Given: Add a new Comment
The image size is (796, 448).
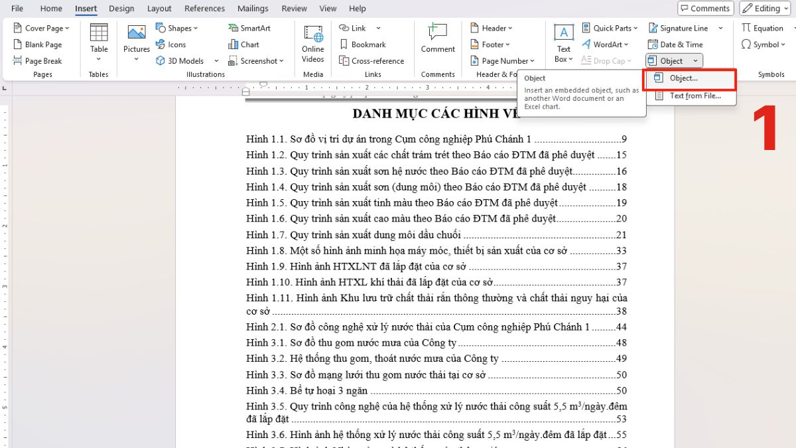Looking at the screenshot, I should (438, 40).
